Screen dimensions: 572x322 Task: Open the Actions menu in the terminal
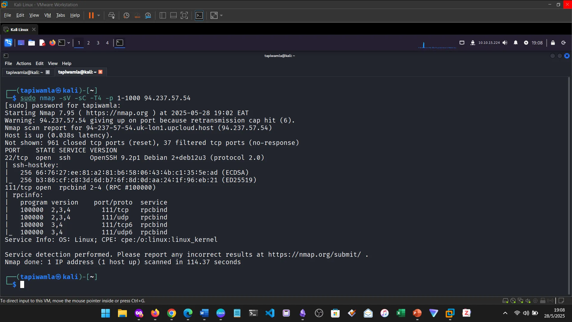pos(24,63)
